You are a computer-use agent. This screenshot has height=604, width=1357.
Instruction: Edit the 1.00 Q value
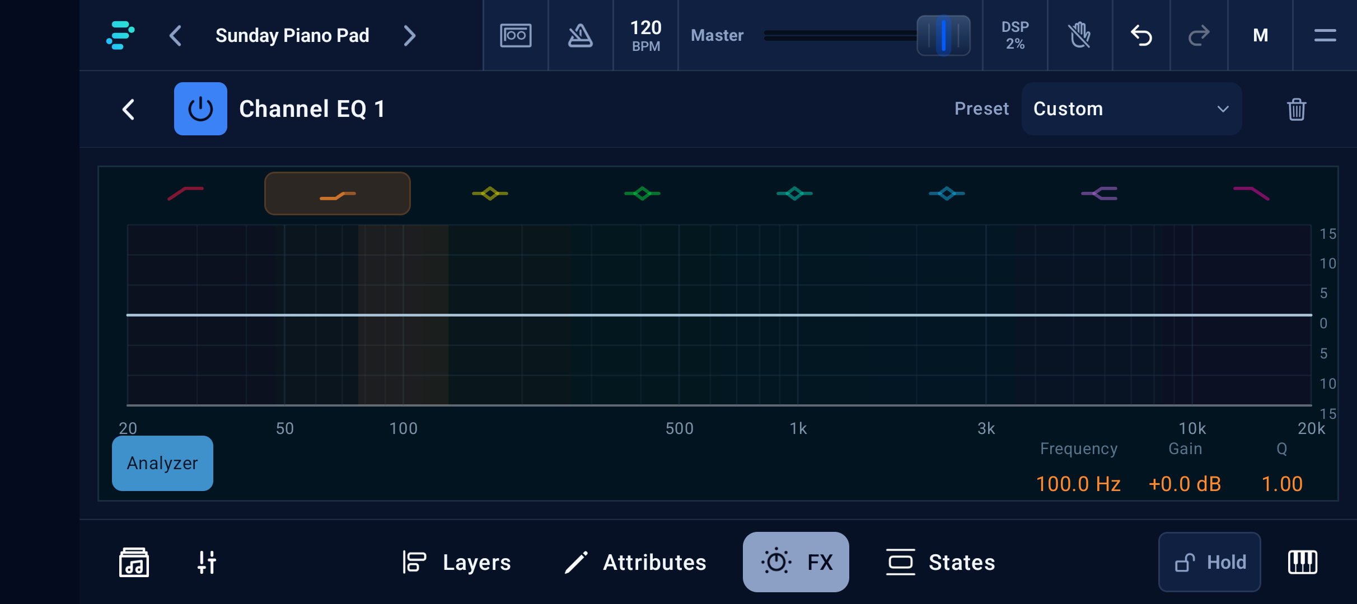(1282, 484)
